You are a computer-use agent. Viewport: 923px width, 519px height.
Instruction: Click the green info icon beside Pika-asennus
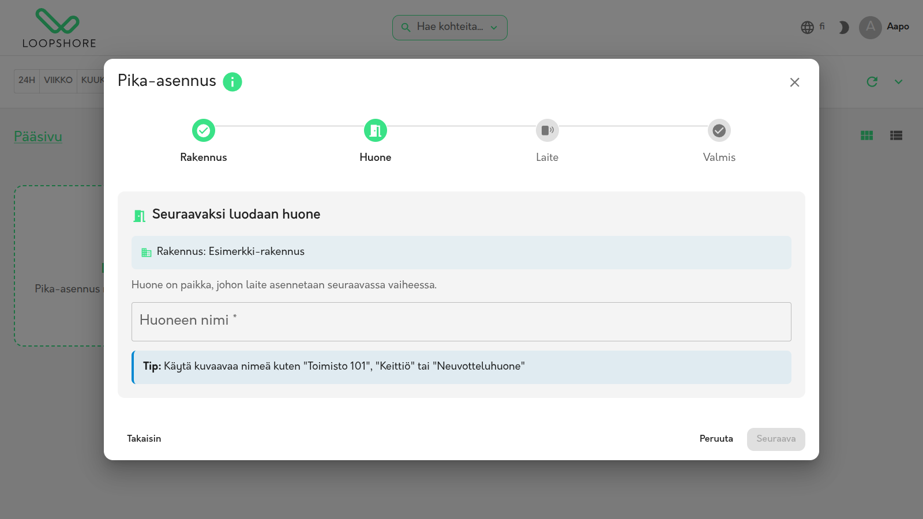[232, 82]
